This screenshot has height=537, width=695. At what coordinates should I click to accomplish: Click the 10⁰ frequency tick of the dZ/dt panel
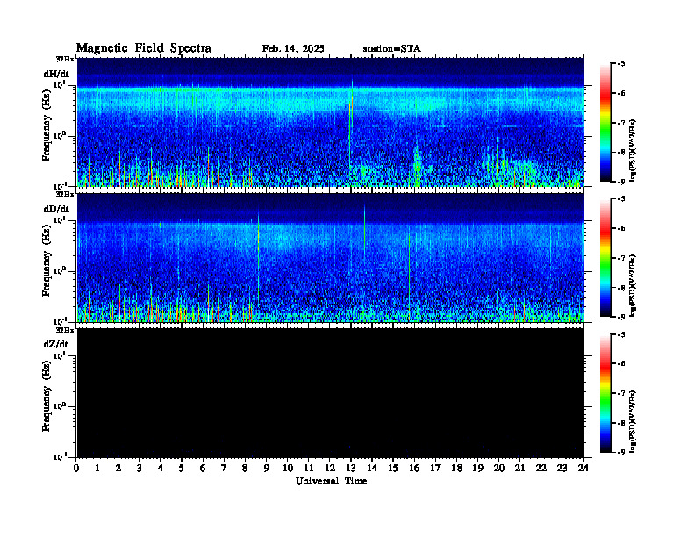[x=61, y=406]
